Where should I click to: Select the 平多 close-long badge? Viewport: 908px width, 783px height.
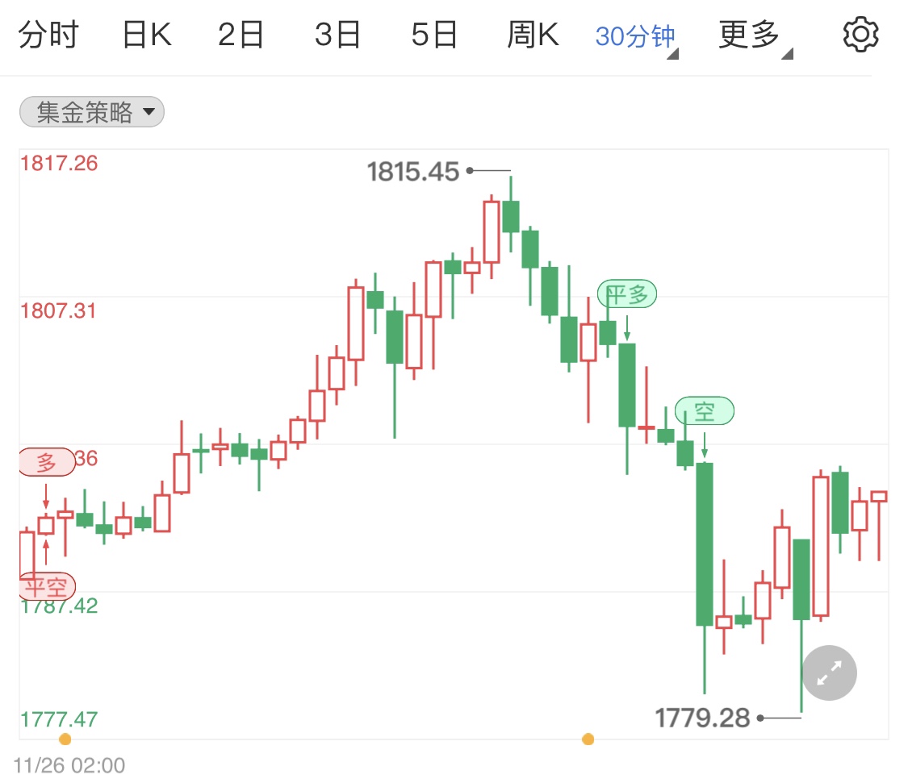click(x=628, y=294)
